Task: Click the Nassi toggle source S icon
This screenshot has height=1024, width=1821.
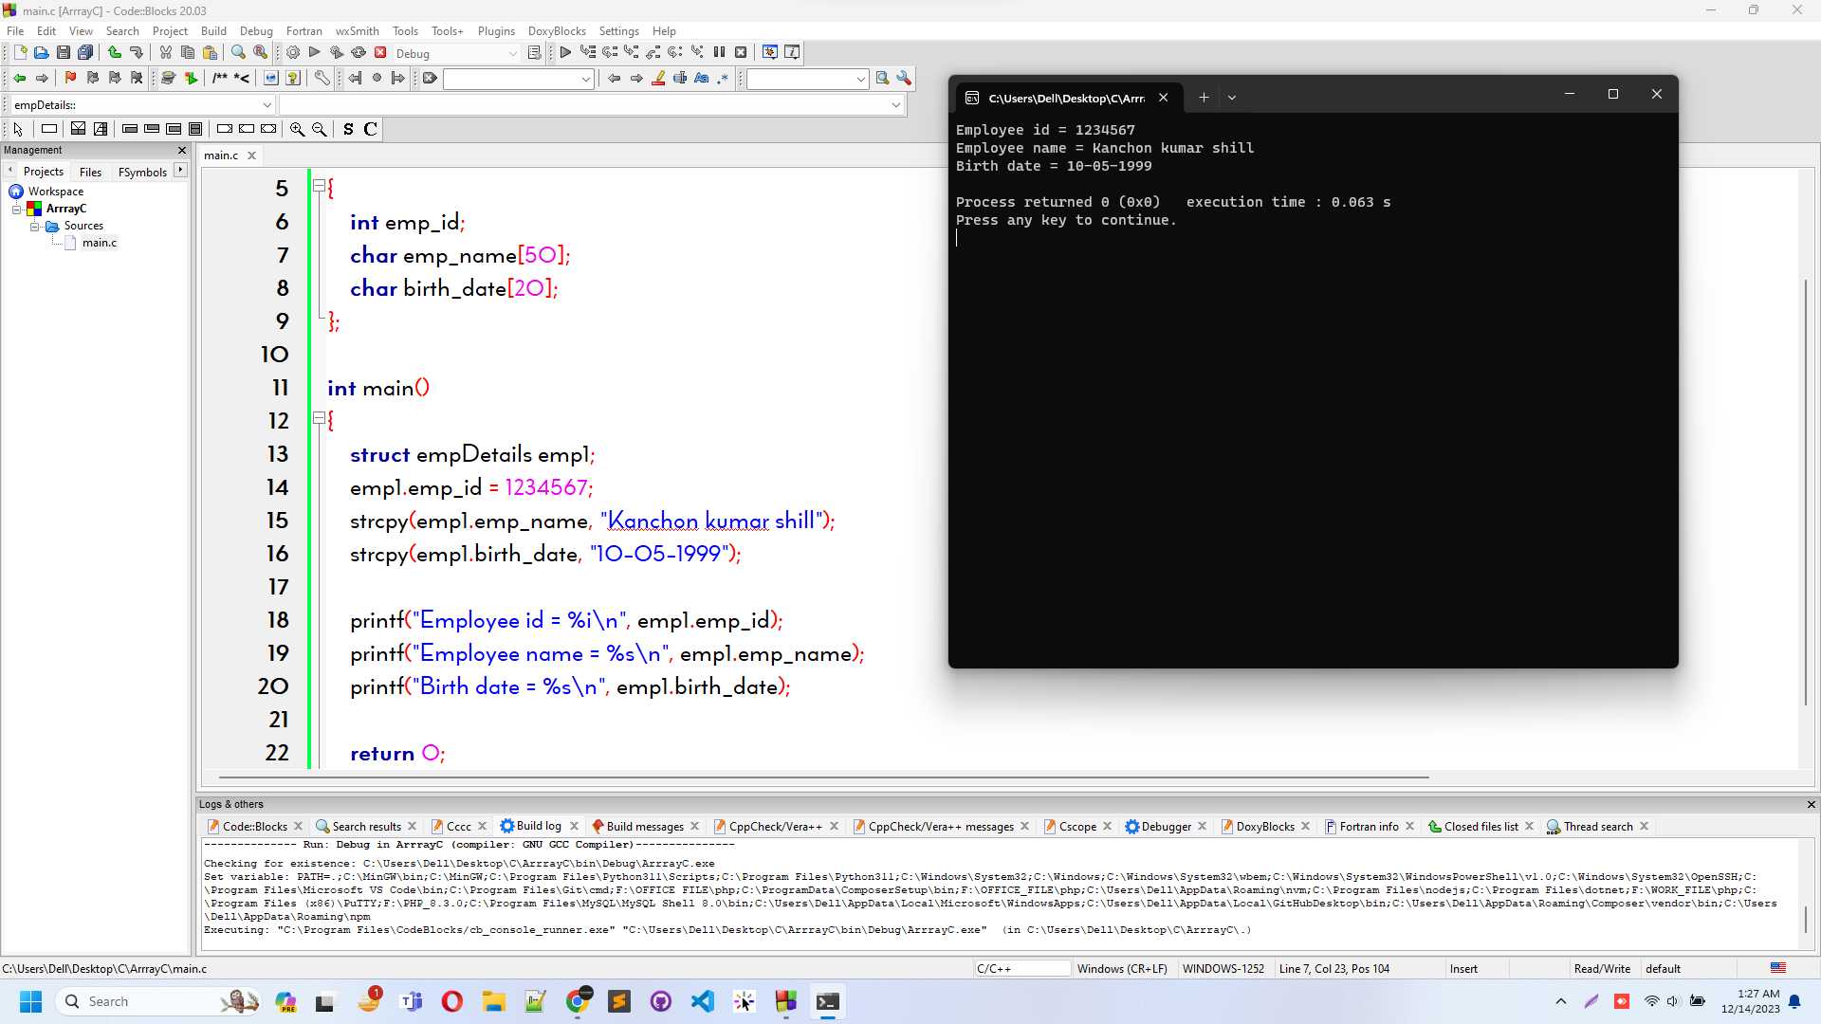Action: pos(348,129)
